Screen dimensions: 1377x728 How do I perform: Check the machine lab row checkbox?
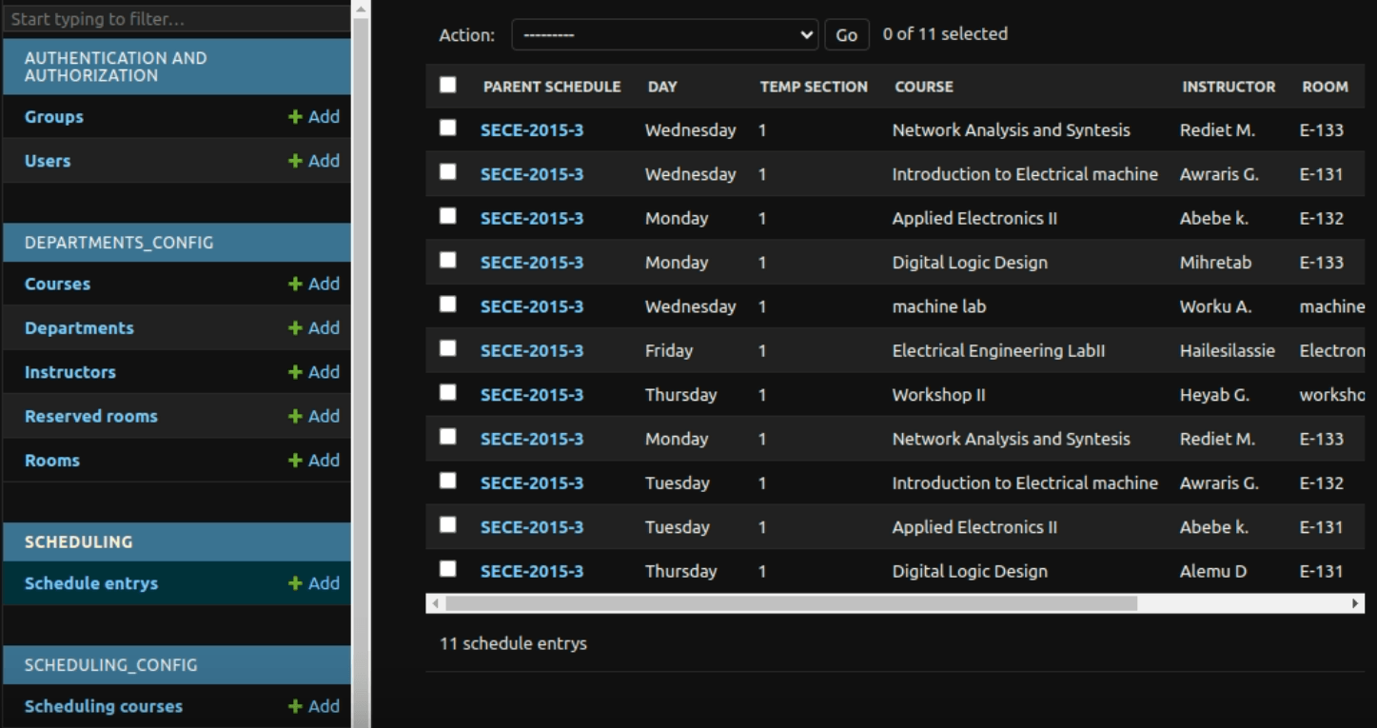point(448,305)
